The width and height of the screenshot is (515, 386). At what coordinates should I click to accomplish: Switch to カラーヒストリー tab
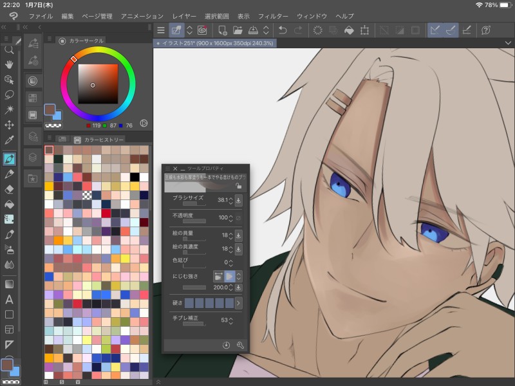pyautogui.click(x=99, y=140)
